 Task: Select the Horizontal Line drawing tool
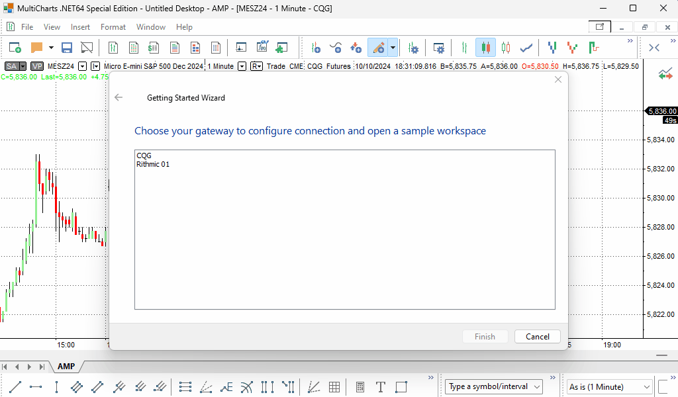[x=36, y=386]
